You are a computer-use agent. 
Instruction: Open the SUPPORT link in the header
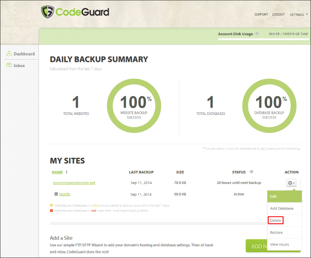click(x=261, y=14)
